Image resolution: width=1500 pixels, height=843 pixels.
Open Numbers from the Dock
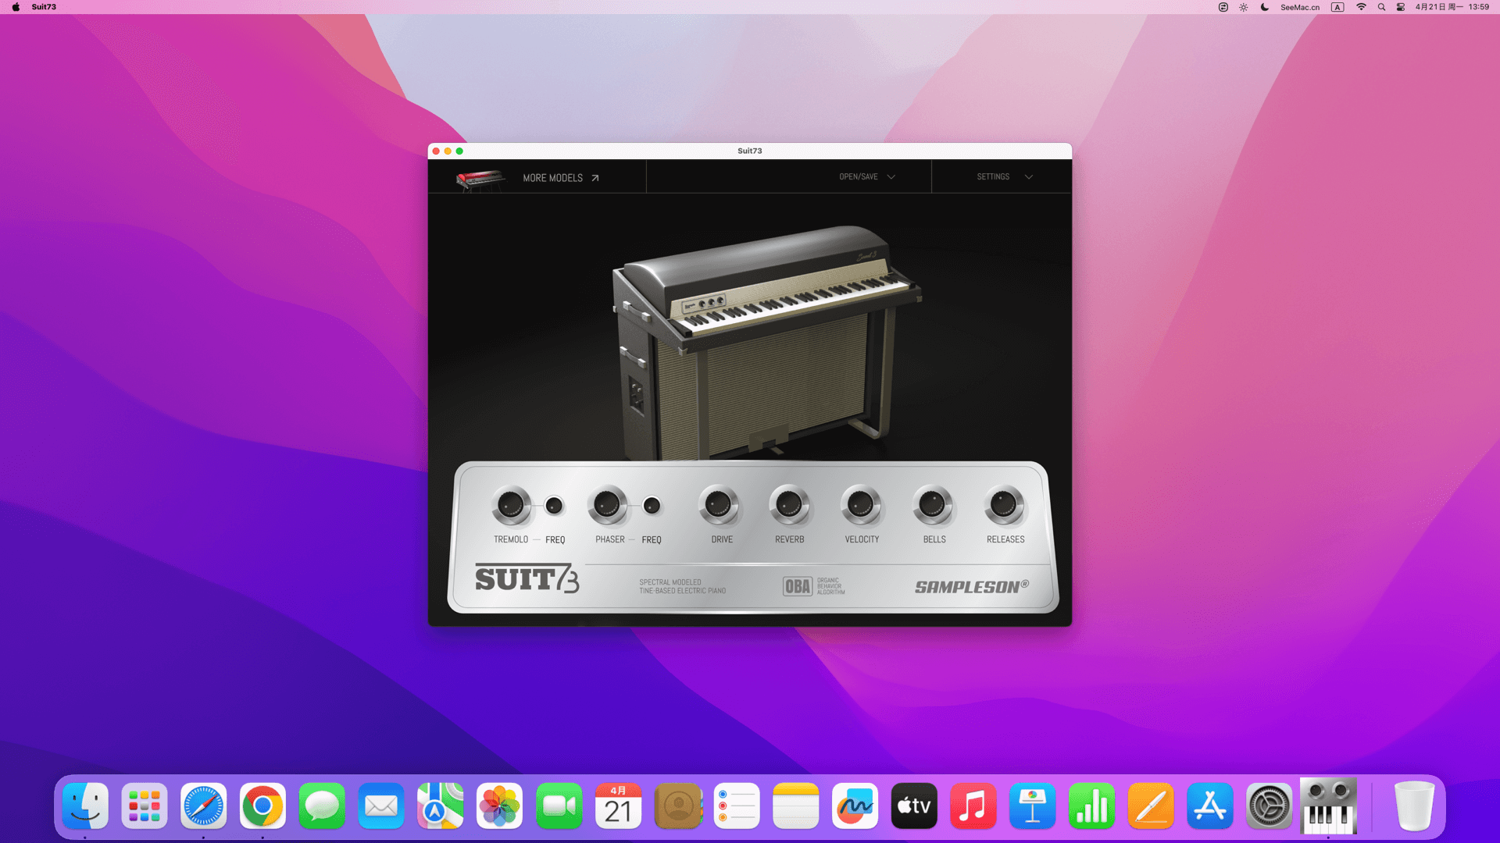1091,806
